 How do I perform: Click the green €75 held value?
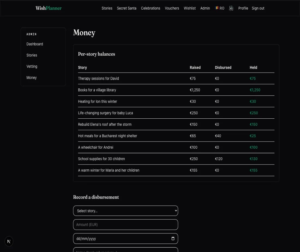[253, 79]
